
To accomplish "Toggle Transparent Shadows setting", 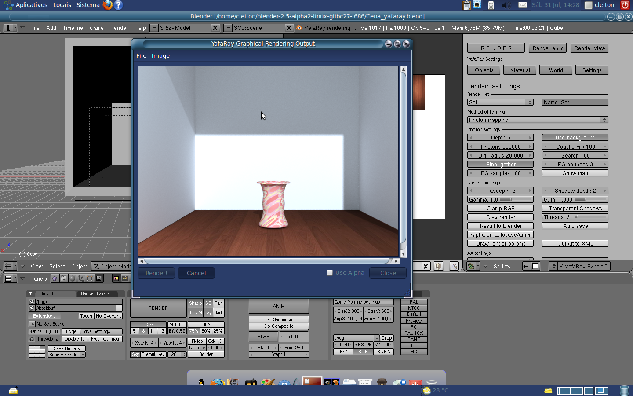I will [575, 208].
